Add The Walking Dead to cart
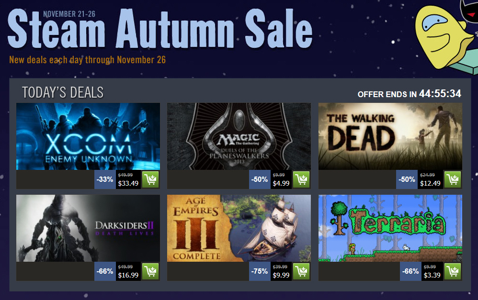The image size is (478, 300). tap(453, 179)
